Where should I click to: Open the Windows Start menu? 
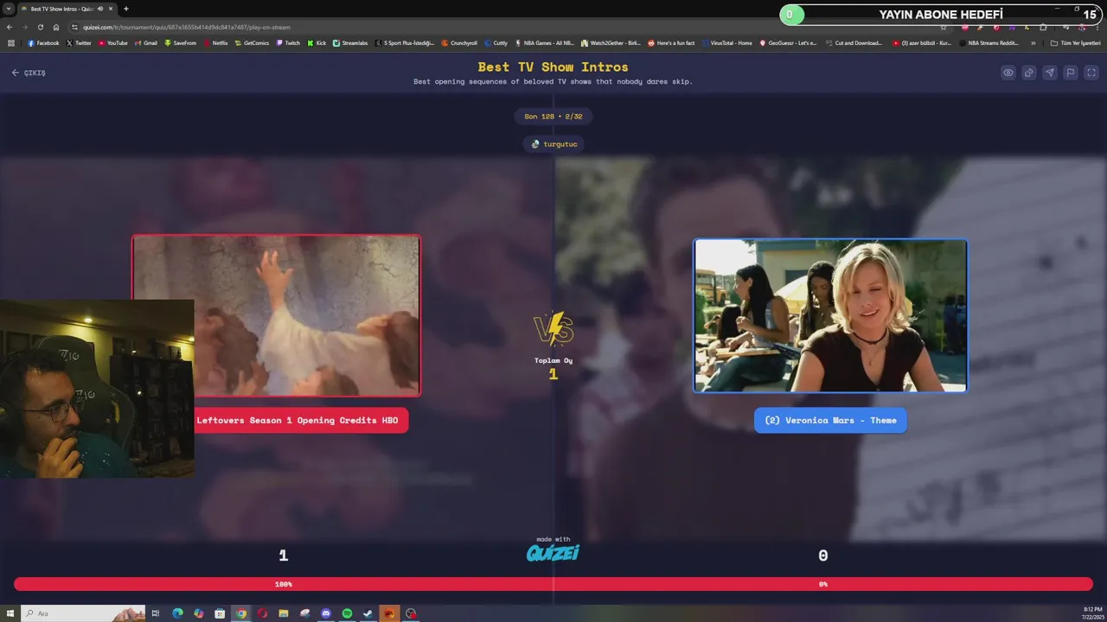[x=10, y=613]
